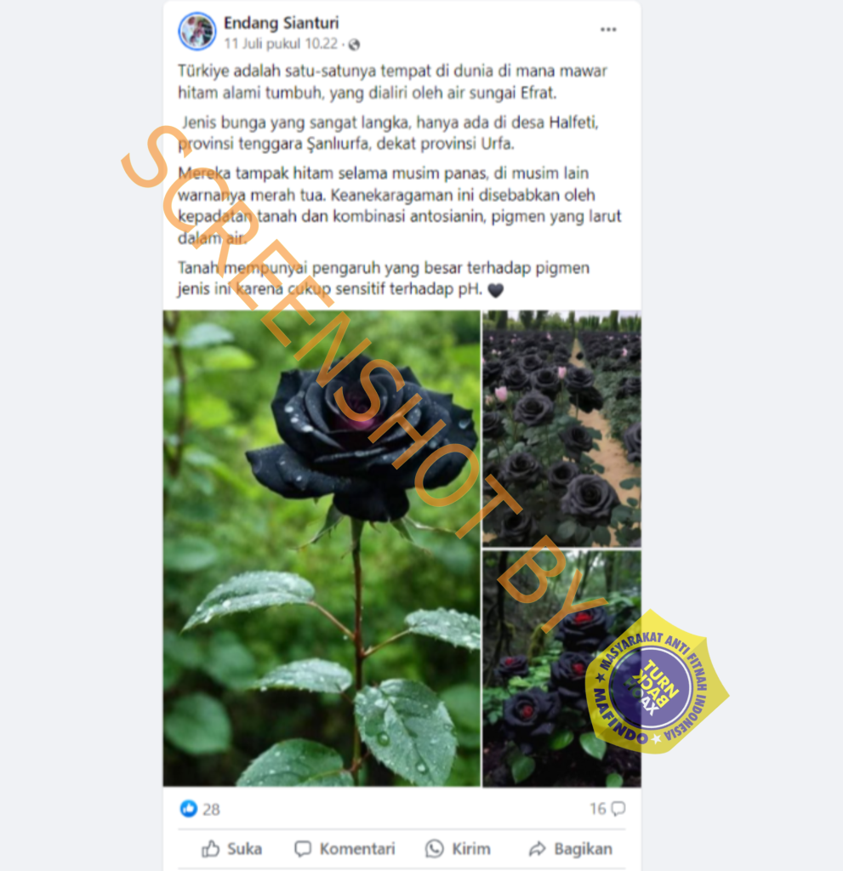
Task: Open the three-dots post options menu
Action: [608, 30]
